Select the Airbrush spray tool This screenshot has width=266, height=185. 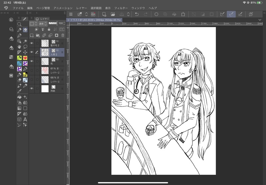tap(19, 102)
